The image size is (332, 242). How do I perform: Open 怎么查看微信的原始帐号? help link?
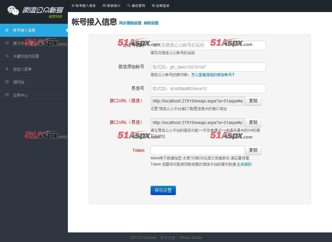pyautogui.click(x=213, y=75)
